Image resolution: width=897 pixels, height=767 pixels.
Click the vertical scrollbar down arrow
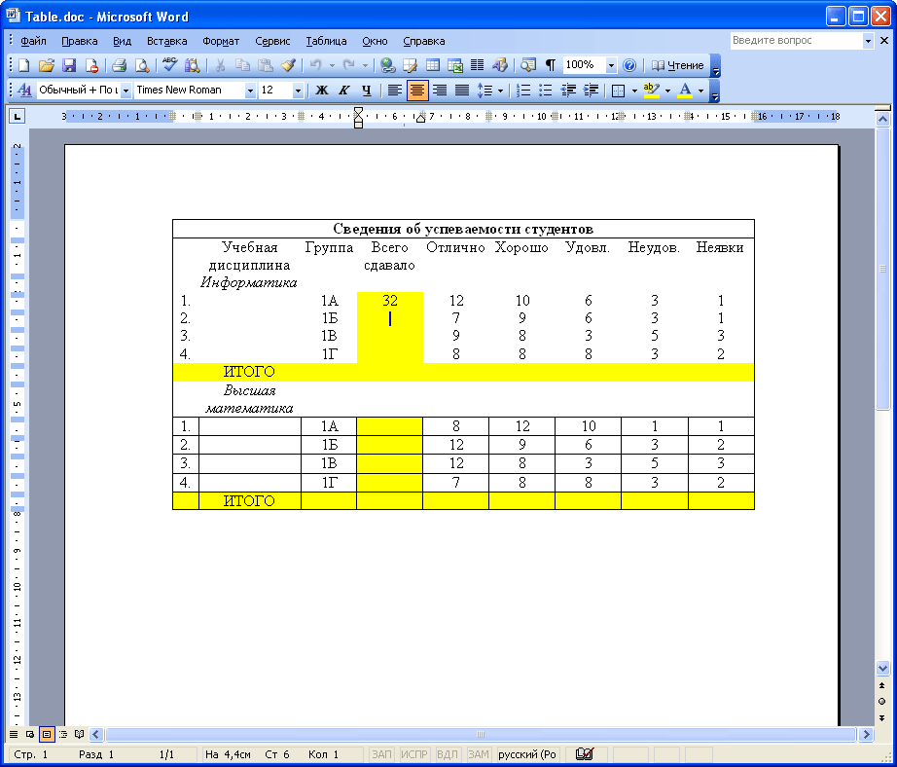(x=882, y=668)
